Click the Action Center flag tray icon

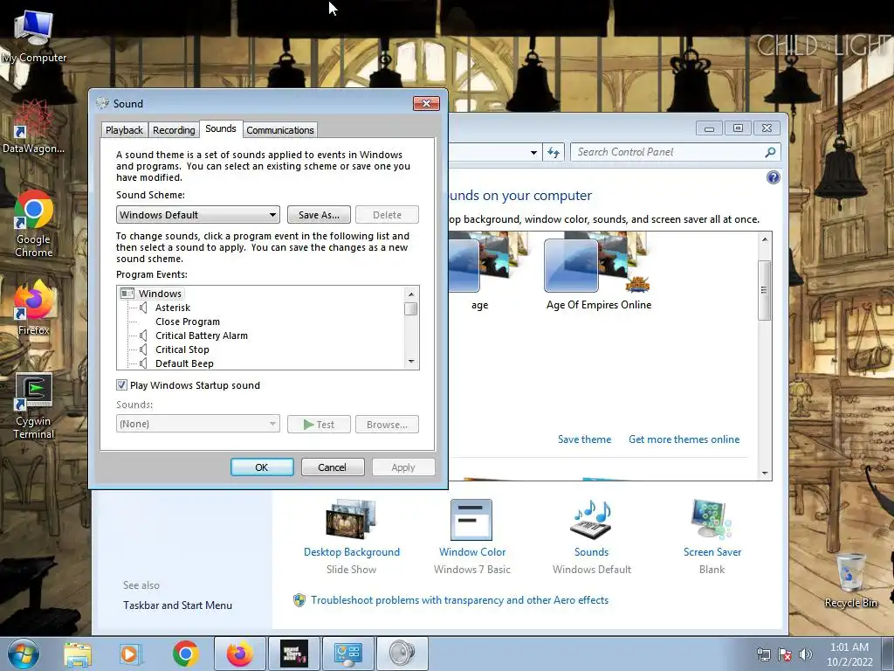[785, 654]
